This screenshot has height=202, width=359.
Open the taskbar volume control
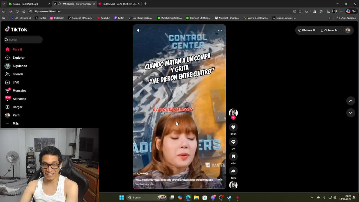334,198
